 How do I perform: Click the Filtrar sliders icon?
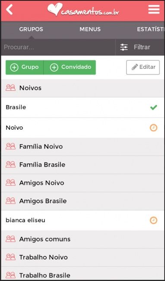click(124, 47)
